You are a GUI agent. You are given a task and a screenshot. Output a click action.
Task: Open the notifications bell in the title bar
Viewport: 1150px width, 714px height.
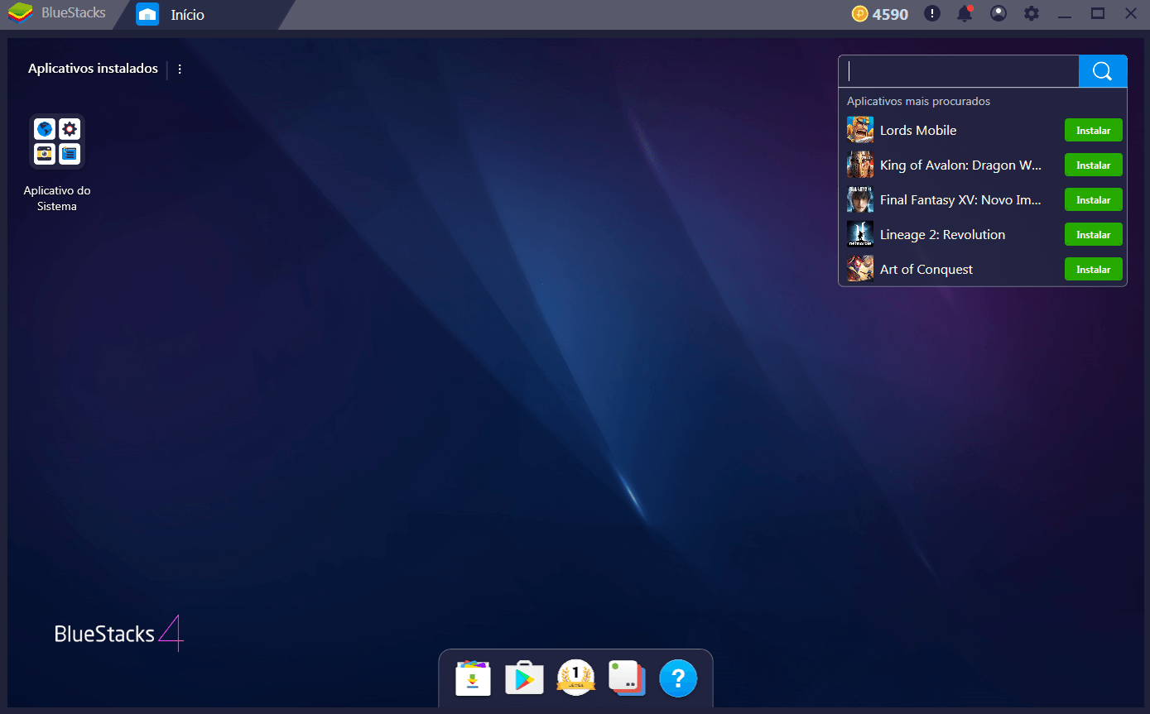pyautogui.click(x=965, y=13)
